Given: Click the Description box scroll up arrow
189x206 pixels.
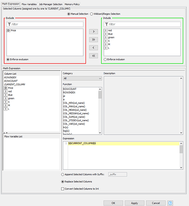Looking at the screenshot, I should [181, 78].
